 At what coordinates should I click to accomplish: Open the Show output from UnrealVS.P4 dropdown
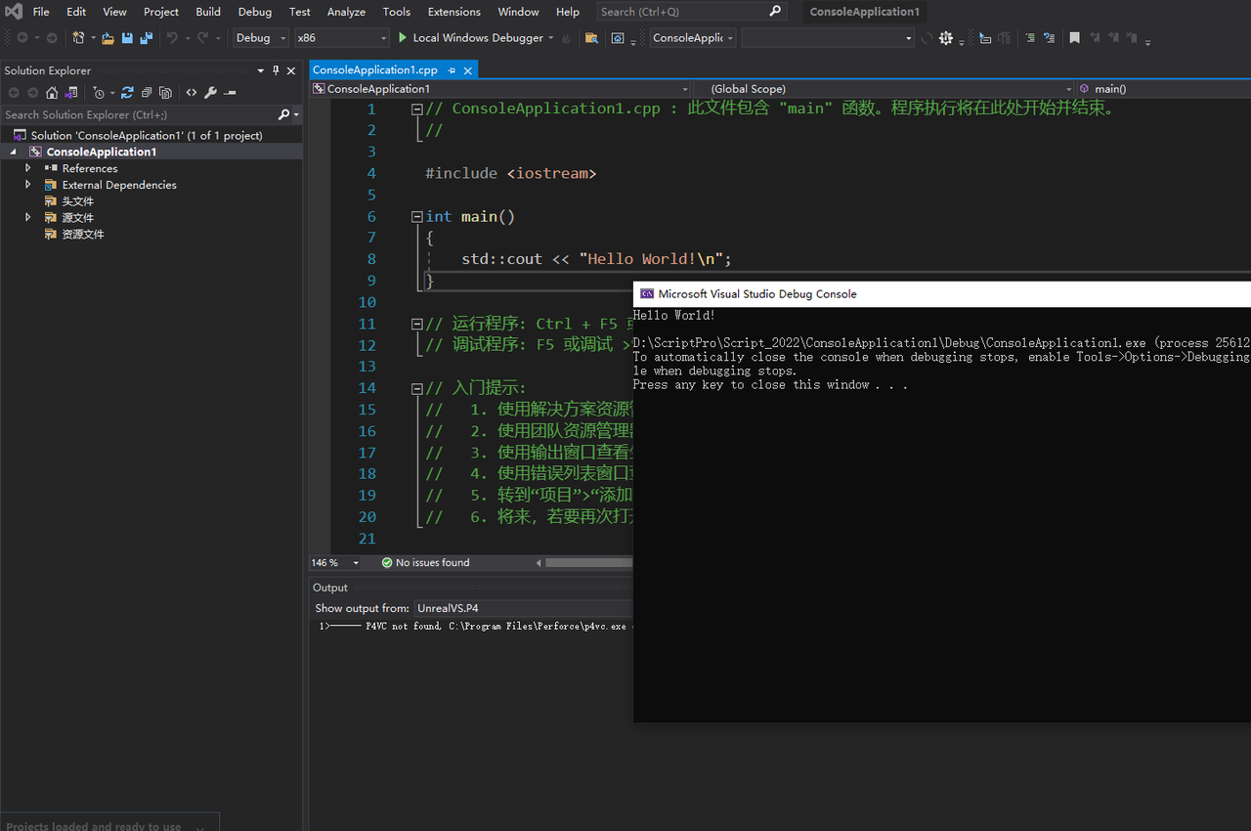[524, 608]
